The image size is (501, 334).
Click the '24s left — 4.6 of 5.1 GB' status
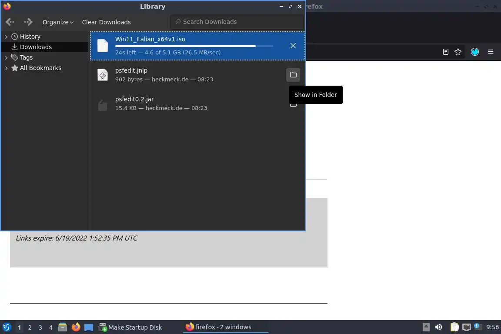(x=168, y=53)
